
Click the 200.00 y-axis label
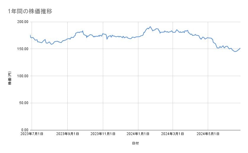tap(23, 22)
